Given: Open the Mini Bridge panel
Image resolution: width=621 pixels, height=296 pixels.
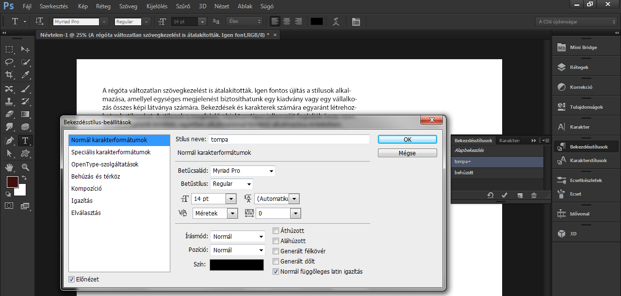Looking at the screenshot, I should 586,48.
